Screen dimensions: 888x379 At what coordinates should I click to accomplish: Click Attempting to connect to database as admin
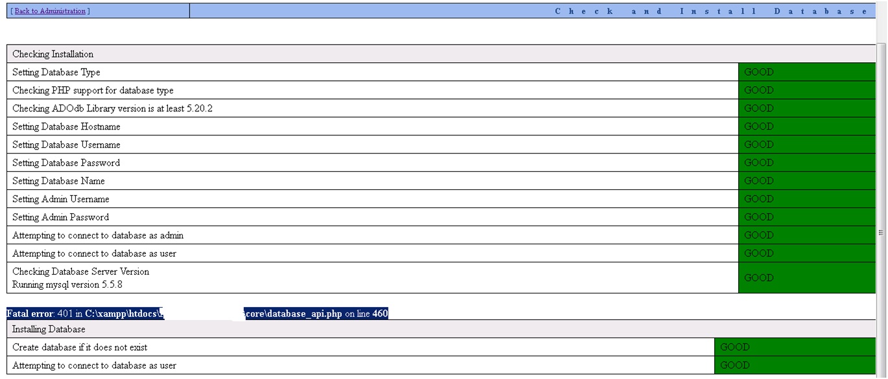[102, 236]
